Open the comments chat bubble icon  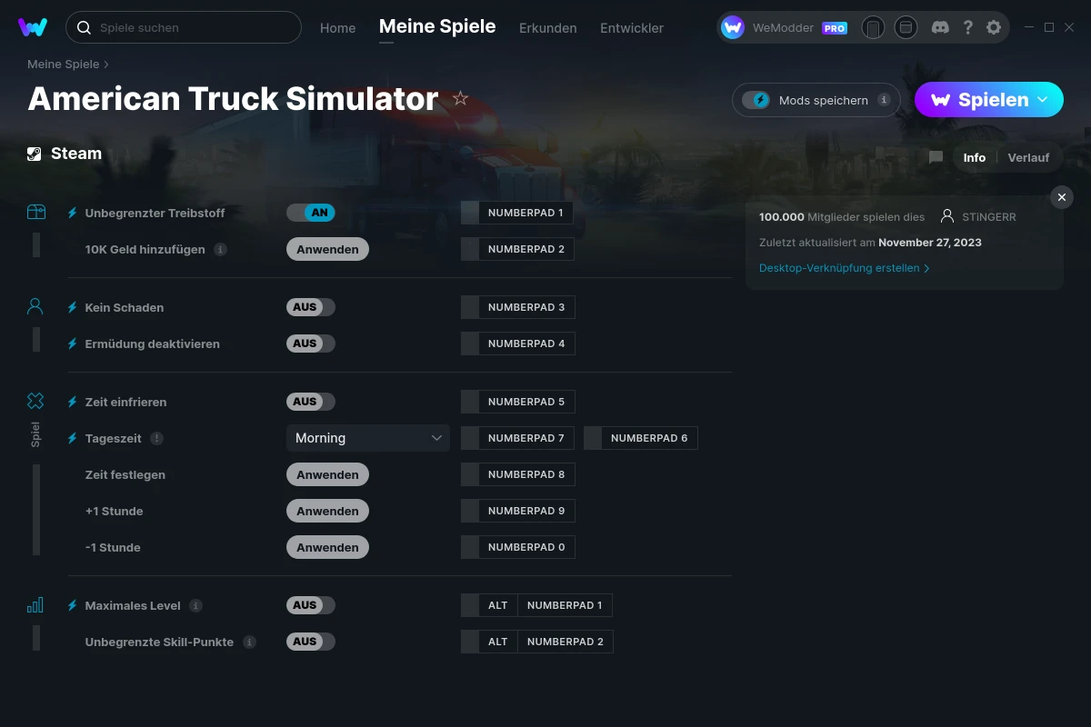coord(936,157)
